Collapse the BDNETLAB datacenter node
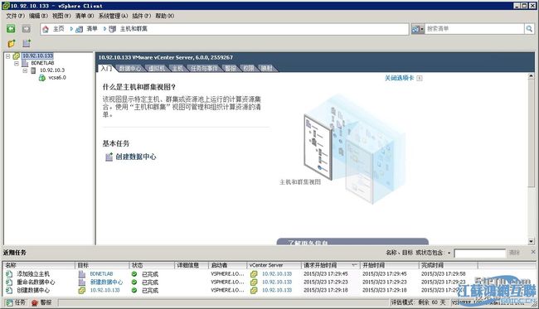 pos(17,64)
